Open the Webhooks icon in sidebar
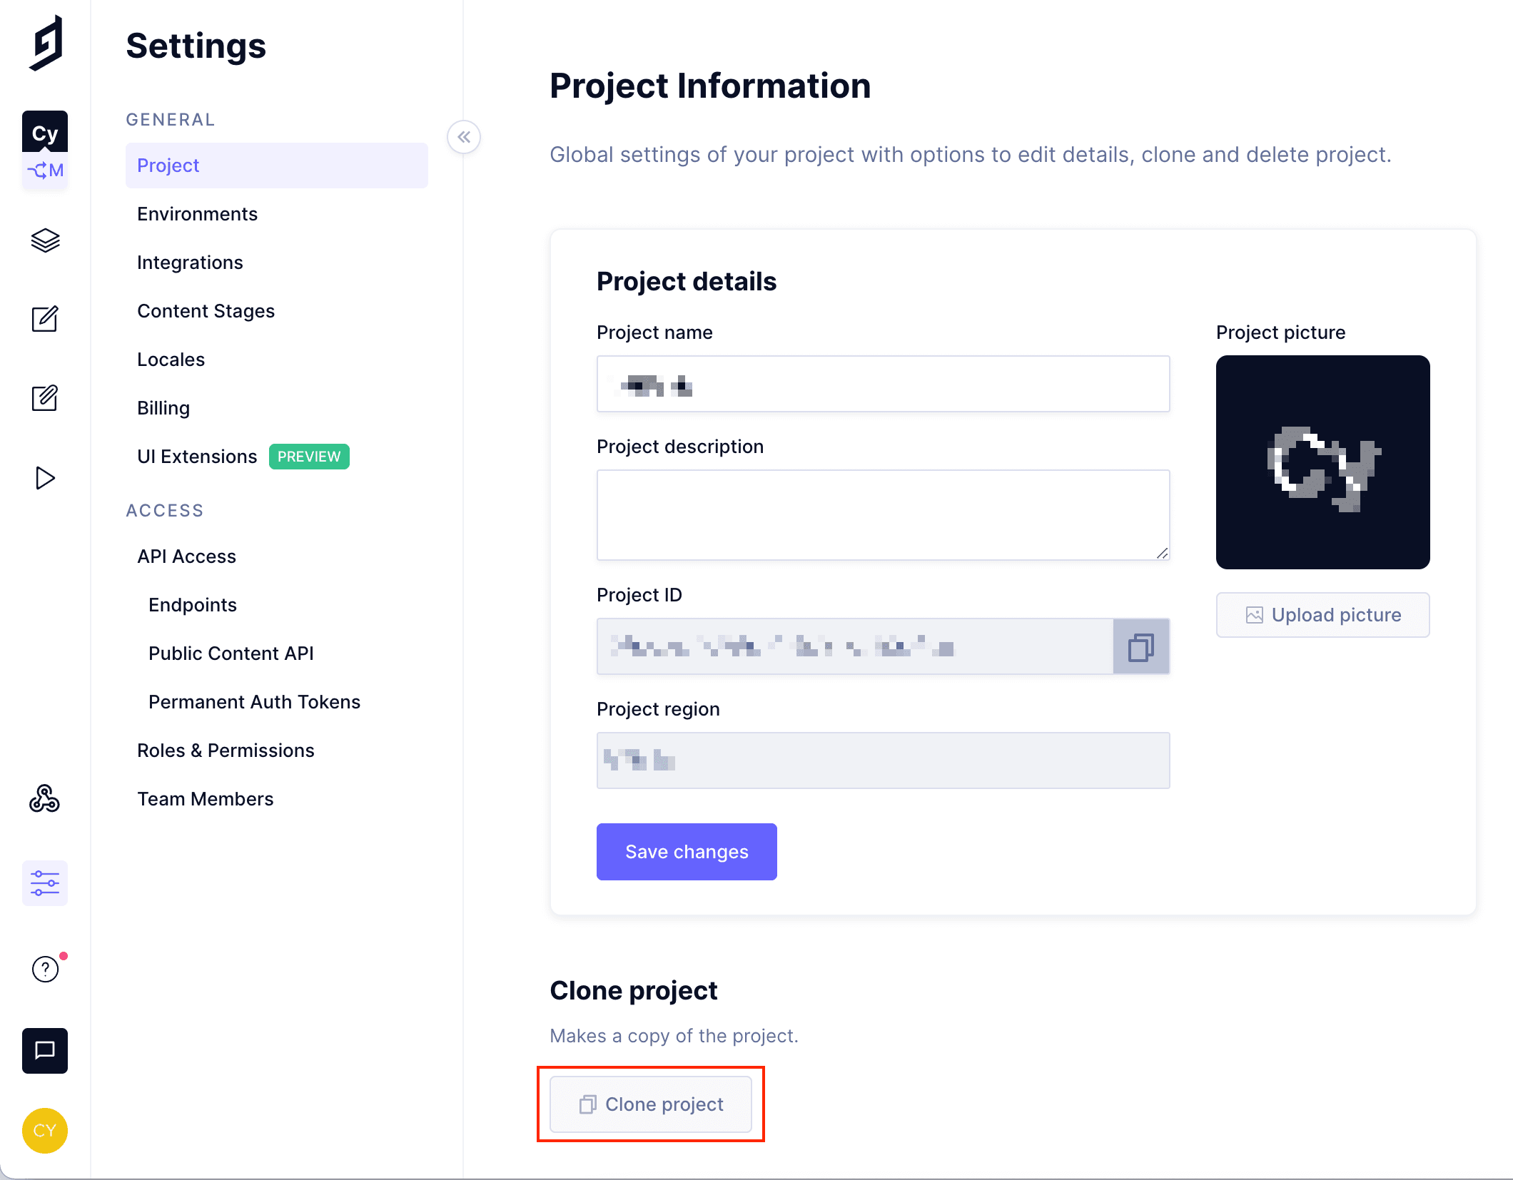The height and width of the screenshot is (1180, 1513). click(45, 798)
